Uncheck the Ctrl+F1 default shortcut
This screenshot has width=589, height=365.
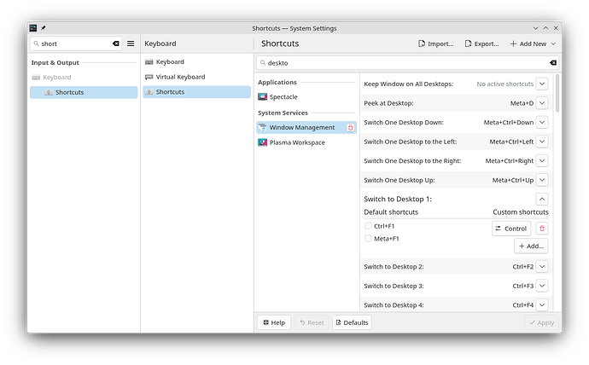tap(368, 226)
